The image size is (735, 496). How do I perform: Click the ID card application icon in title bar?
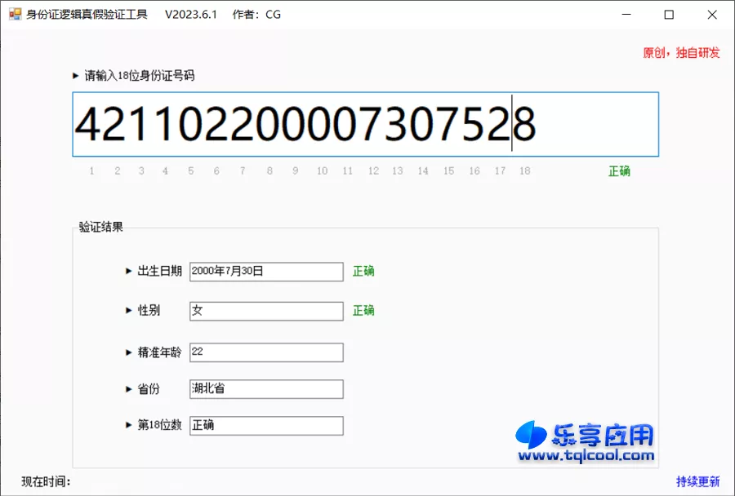click(15, 14)
